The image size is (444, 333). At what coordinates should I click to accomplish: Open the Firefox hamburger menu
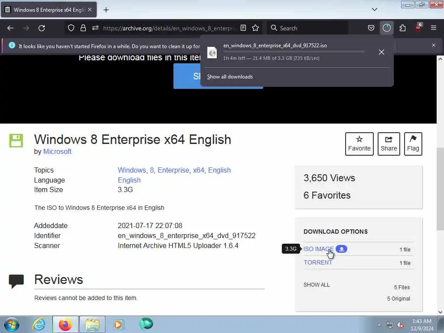pyautogui.click(x=434, y=28)
